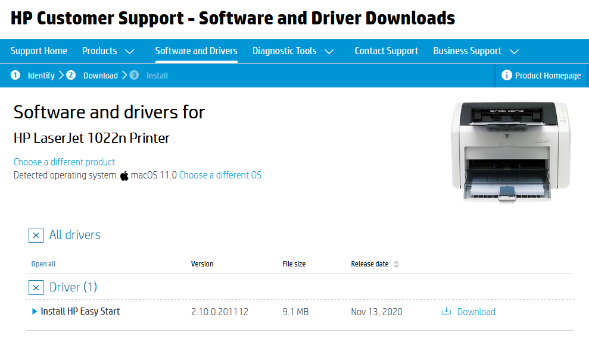Click the LaserJet 1022n printer image
Image resolution: width=589 pixels, height=339 pixels.
(511, 152)
